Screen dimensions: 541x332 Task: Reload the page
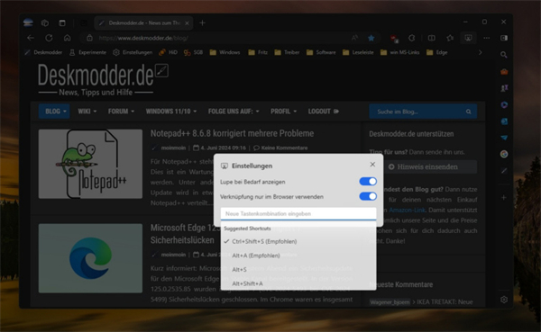click(49, 38)
